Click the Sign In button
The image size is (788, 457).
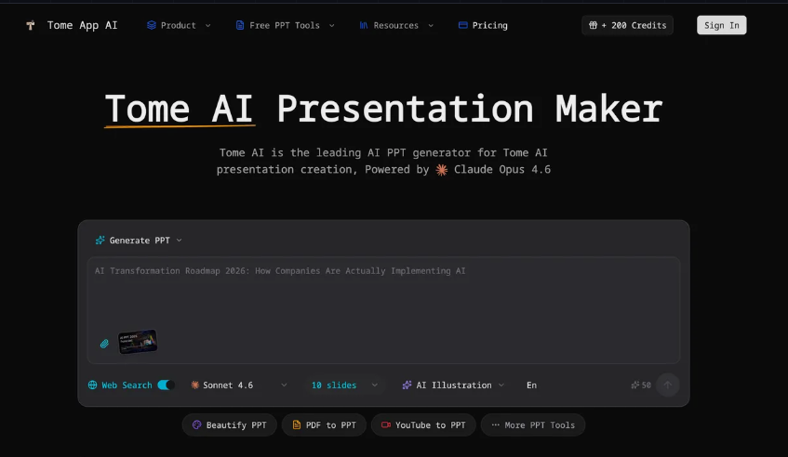point(721,25)
